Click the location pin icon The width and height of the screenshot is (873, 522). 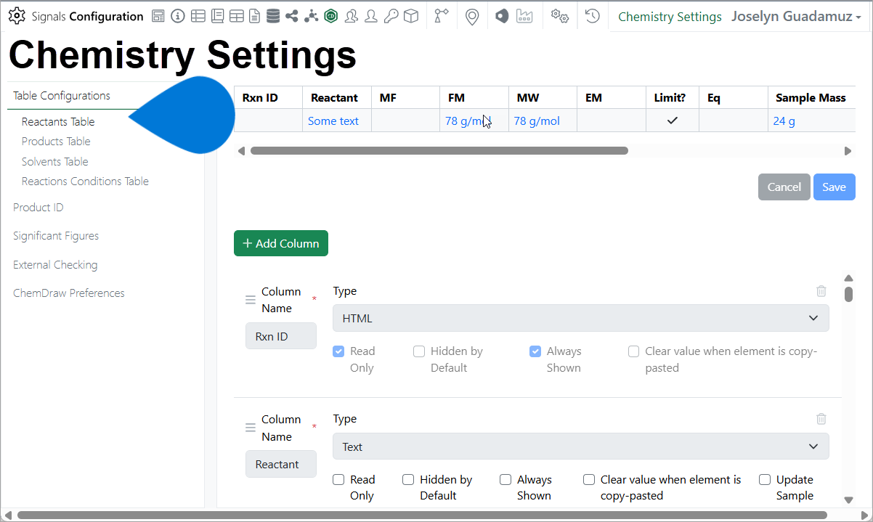pyautogui.click(x=472, y=17)
